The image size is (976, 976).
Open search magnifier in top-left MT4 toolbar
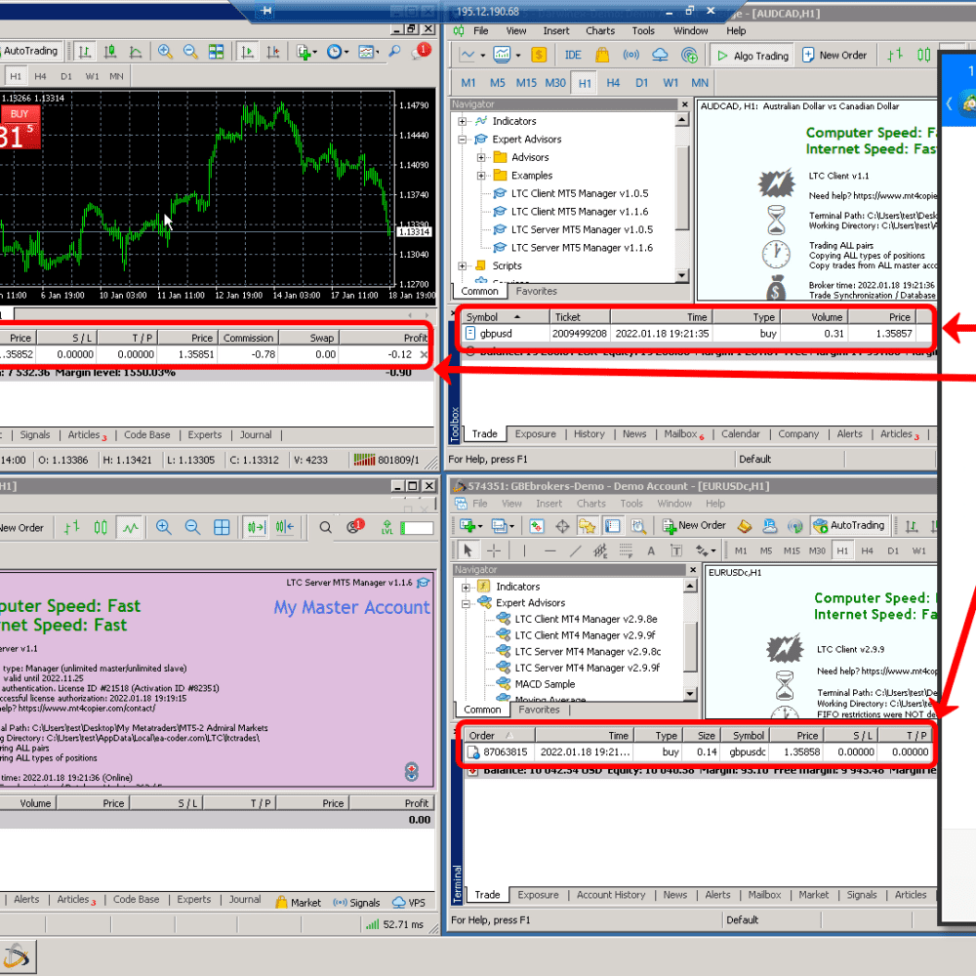click(394, 52)
